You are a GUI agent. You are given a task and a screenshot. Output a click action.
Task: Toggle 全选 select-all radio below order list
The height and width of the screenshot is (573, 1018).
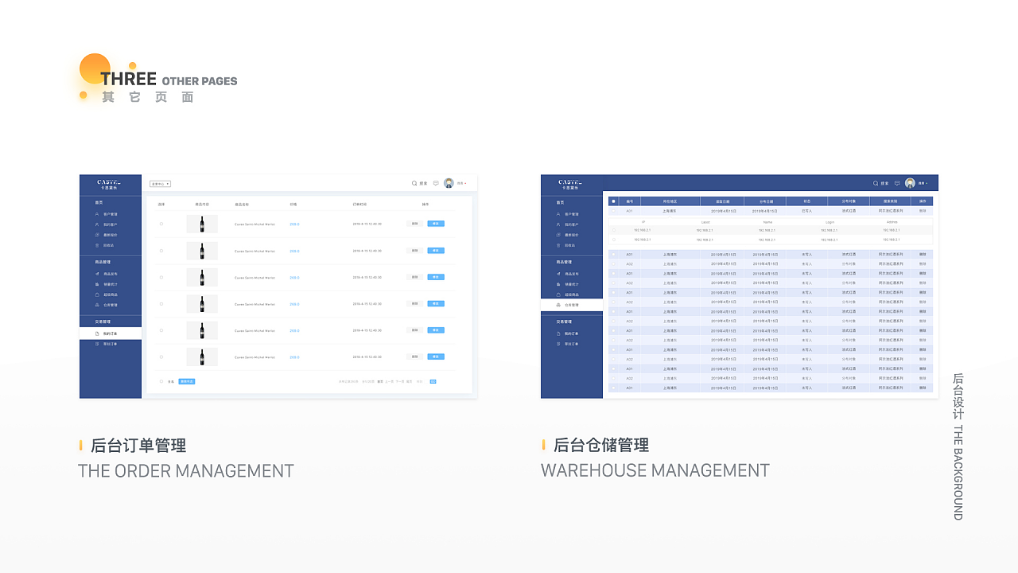click(161, 381)
